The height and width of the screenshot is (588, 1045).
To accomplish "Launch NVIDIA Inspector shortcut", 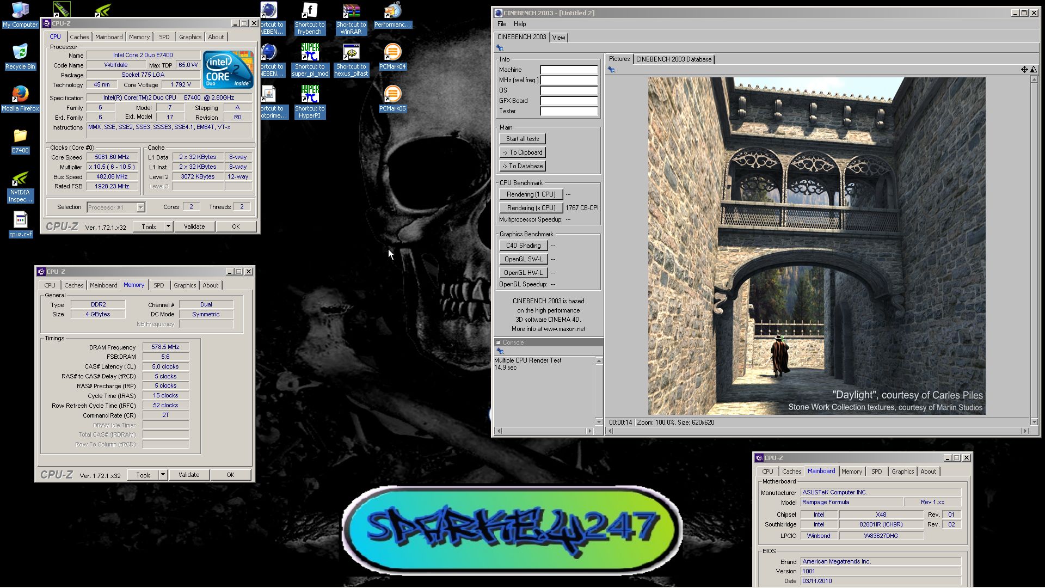I will pyautogui.click(x=20, y=187).
